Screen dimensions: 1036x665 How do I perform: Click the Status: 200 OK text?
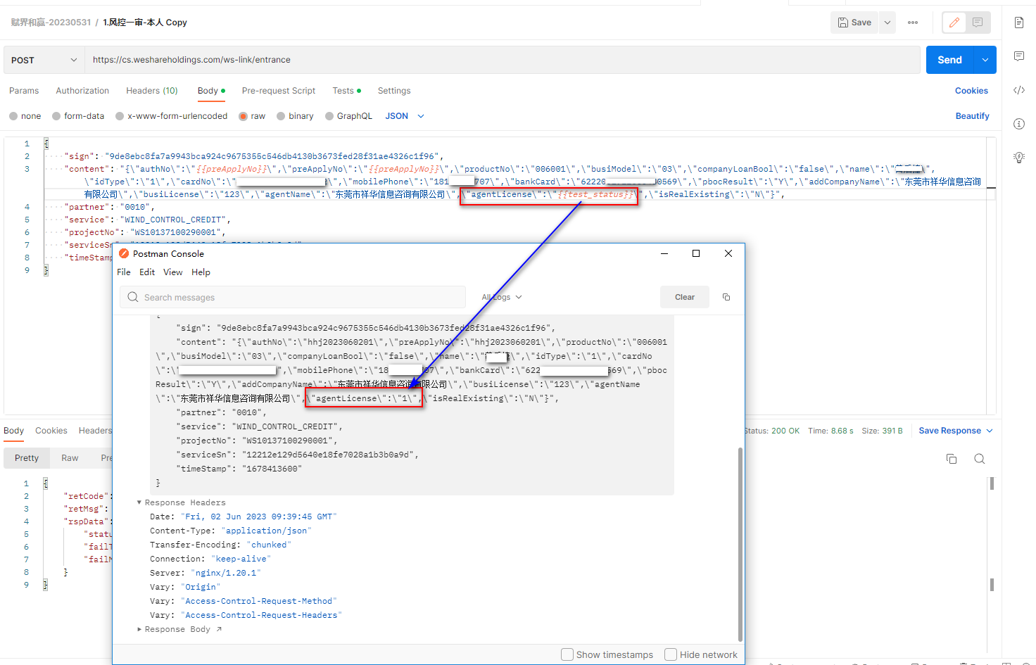[771, 431]
